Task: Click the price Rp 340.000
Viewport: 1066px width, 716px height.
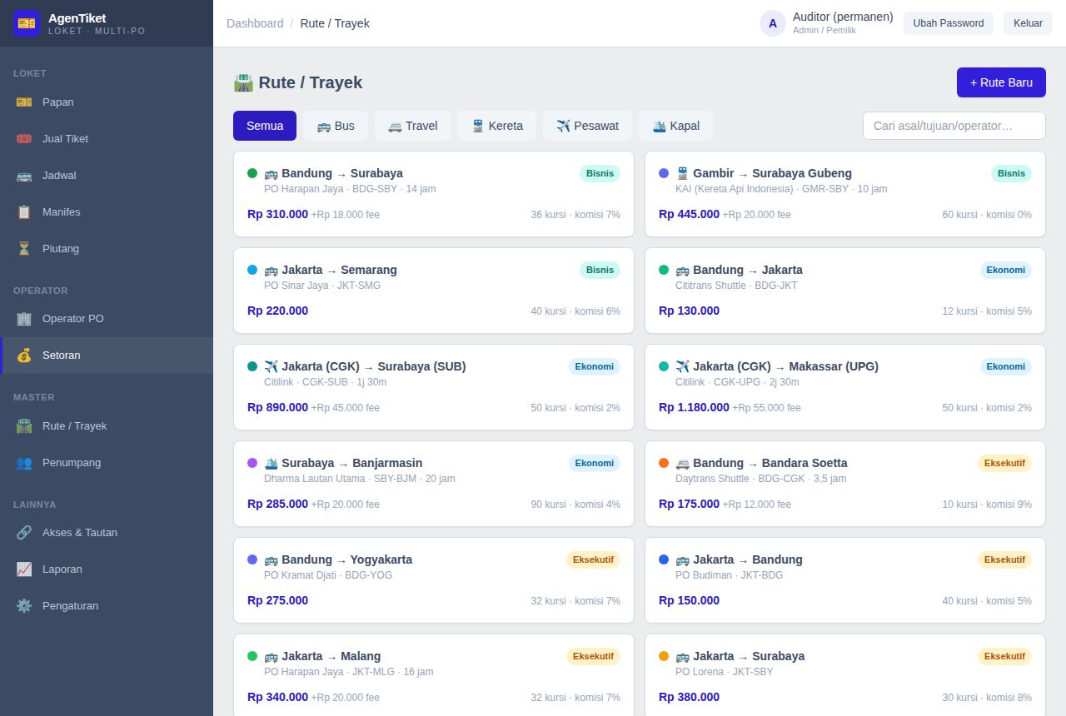Action: [x=277, y=697]
